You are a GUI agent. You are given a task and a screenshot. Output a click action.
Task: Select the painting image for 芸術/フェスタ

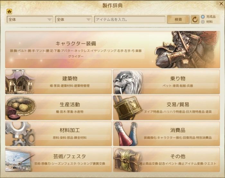click(19, 160)
